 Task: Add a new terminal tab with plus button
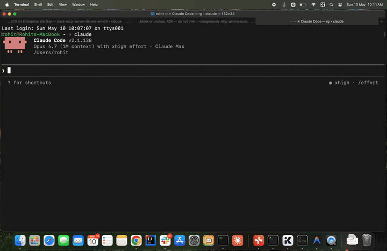point(382,21)
